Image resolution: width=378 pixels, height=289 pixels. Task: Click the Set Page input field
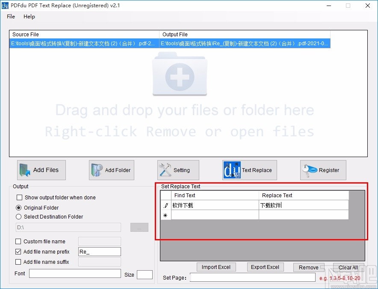click(x=252, y=277)
